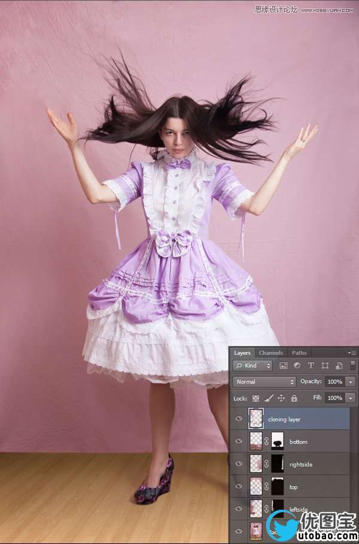Viewport: 359px width, 544px height.
Task: Hide the leftside layer
Action: 239,509
